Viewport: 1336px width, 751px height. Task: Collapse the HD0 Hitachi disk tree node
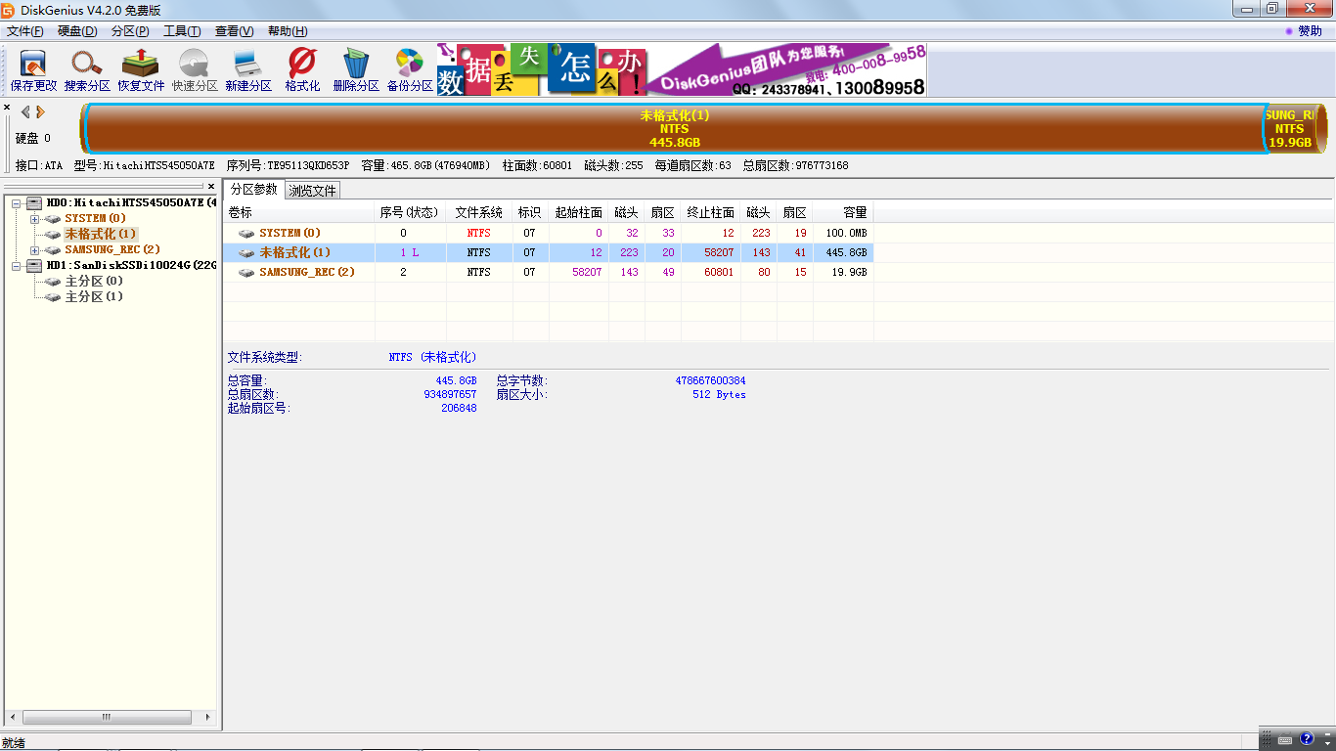[17, 202]
